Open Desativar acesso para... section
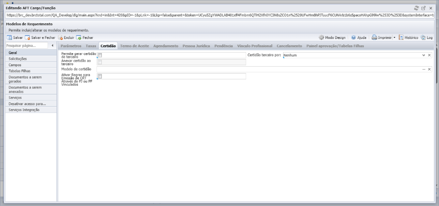The height and width of the screenshot is (206, 439). point(31,104)
